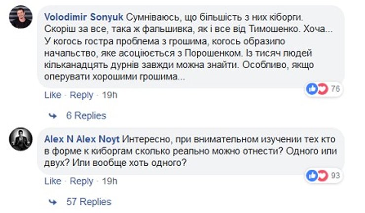Click the red heart reaction icon beside 76
The height and width of the screenshot is (213, 365).
tap(322, 89)
